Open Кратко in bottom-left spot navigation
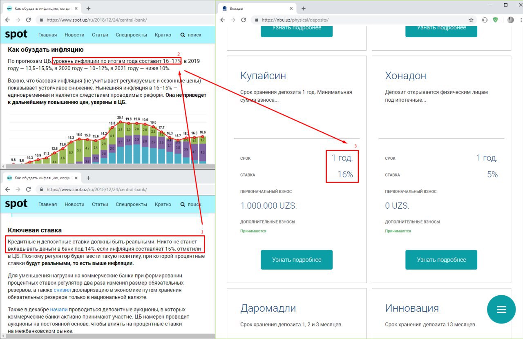Image resolution: width=523 pixels, height=339 pixels. pos(163,204)
